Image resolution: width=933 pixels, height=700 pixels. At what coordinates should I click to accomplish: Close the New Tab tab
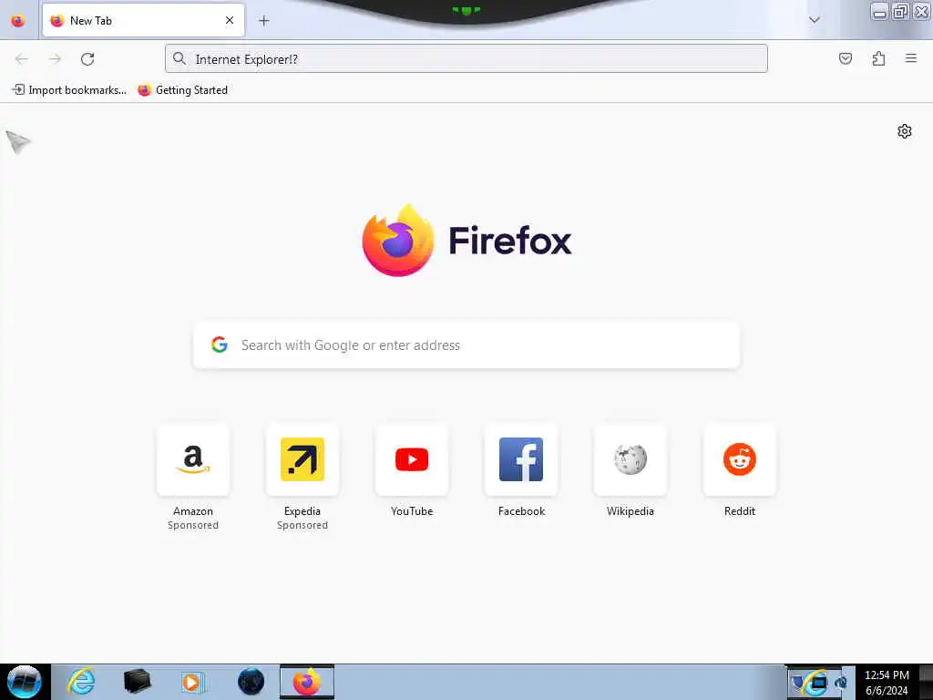[229, 21]
